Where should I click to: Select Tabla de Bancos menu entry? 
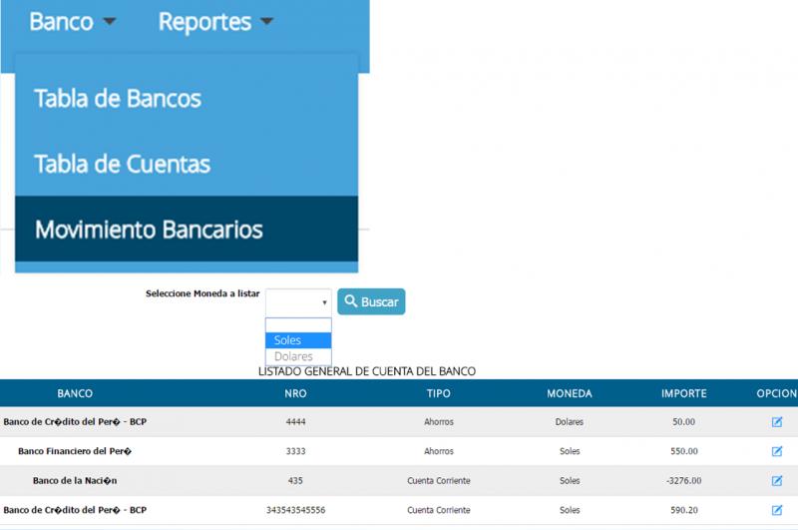(187, 98)
